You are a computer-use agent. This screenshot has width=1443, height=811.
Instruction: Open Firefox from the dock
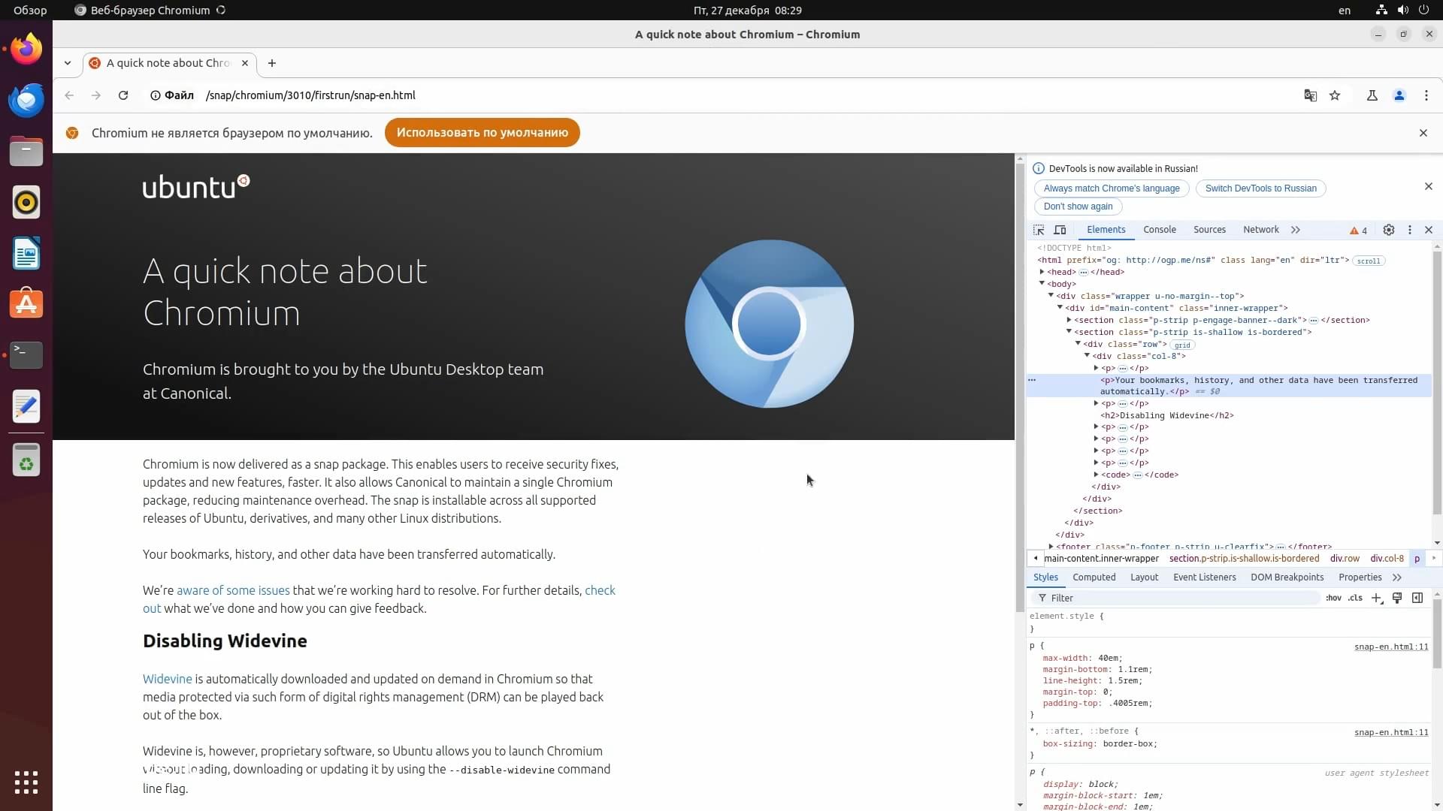26,49
